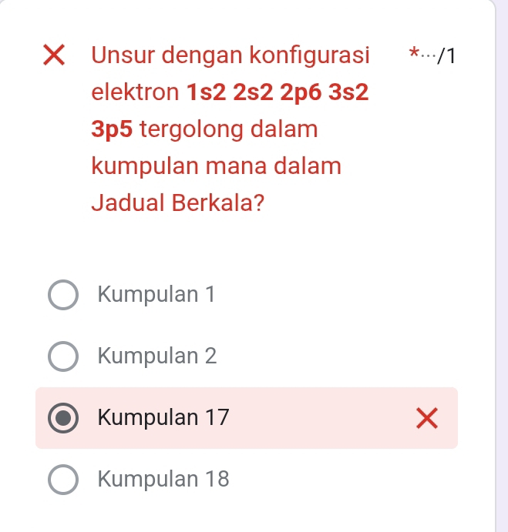Viewport: 508px width, 532px height.
Task: Click the red incorrect-answer cross beside the question
Action: [52, 56]
